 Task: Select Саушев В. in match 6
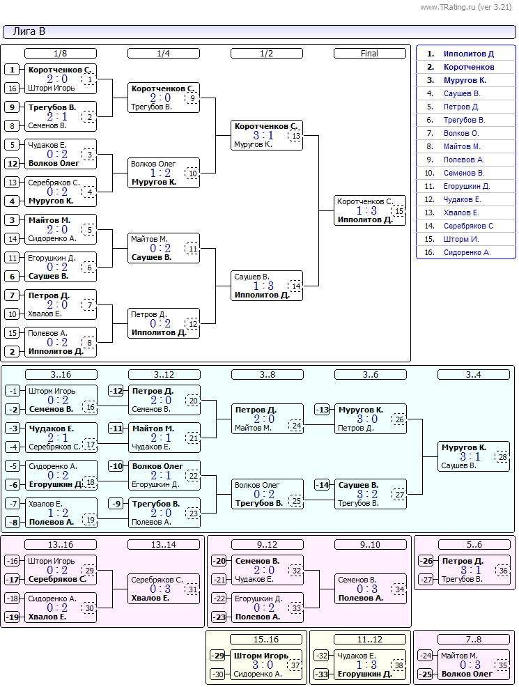pyautogui.click(x=48, y=277)
